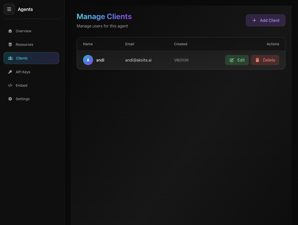Click the key icon beside API Keys
The height and width of the screenshot is (225, 298).
pyautogui.click(x=10, y=72)
